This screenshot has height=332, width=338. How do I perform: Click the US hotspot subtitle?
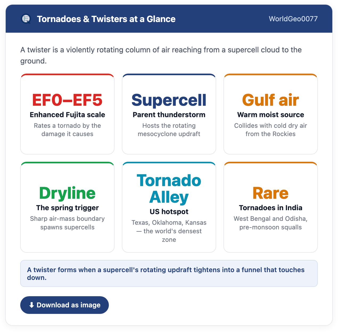(169, 212)
